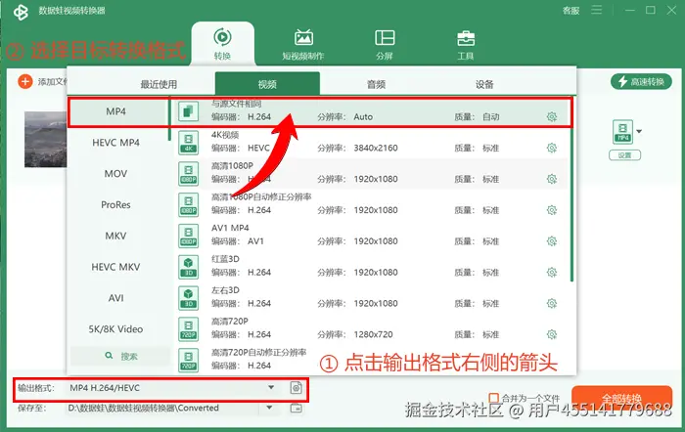Screen dimensions: 685x432
Task: Click gear icon for 高清1080P preset
Action: click(x=552, y=179)
